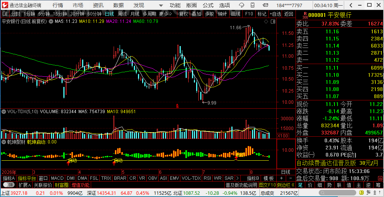384x197 pixels.
Task: Click the 多股 button
Action: 209,14
